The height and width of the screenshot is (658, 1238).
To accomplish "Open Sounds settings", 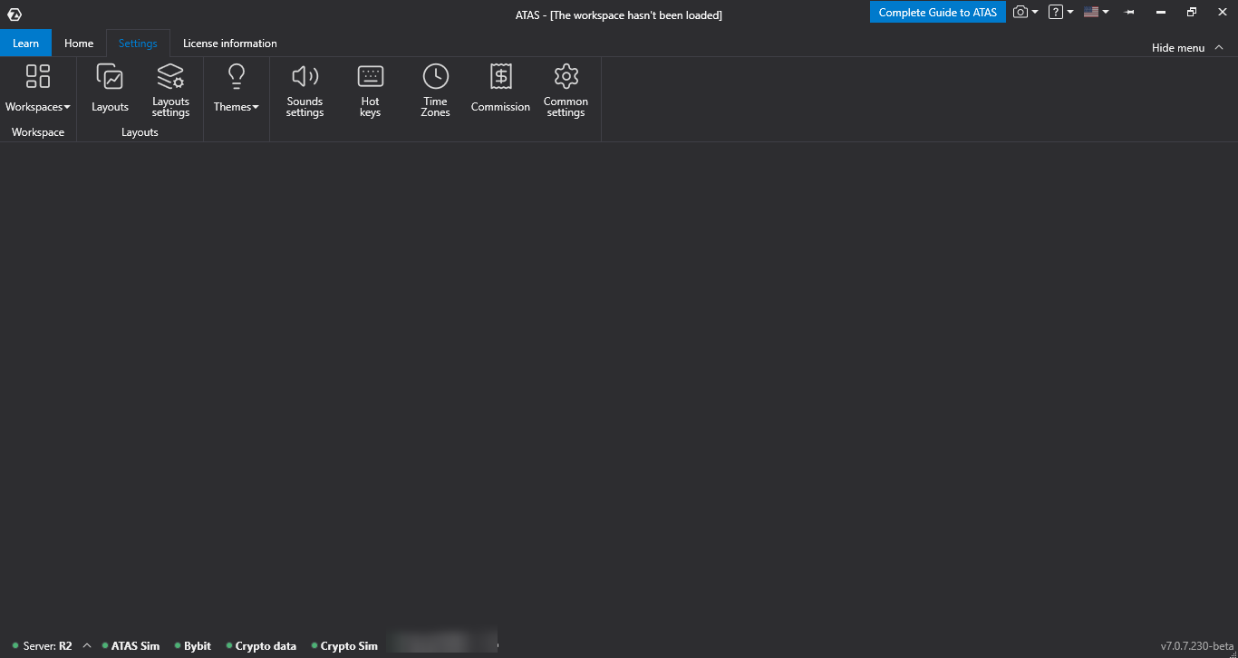I will point(305,89).
